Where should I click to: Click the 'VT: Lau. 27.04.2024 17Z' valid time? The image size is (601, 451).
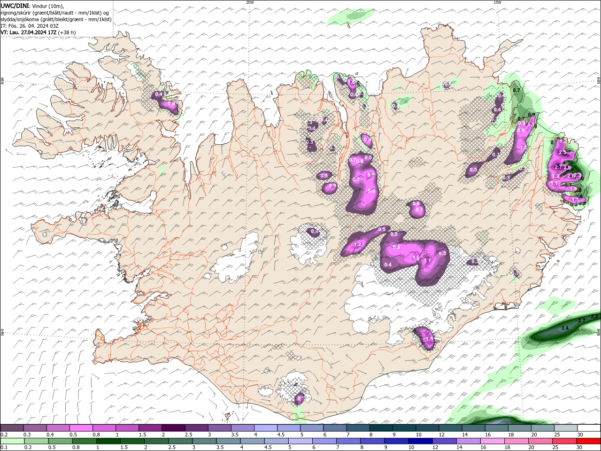click(29, 32)
